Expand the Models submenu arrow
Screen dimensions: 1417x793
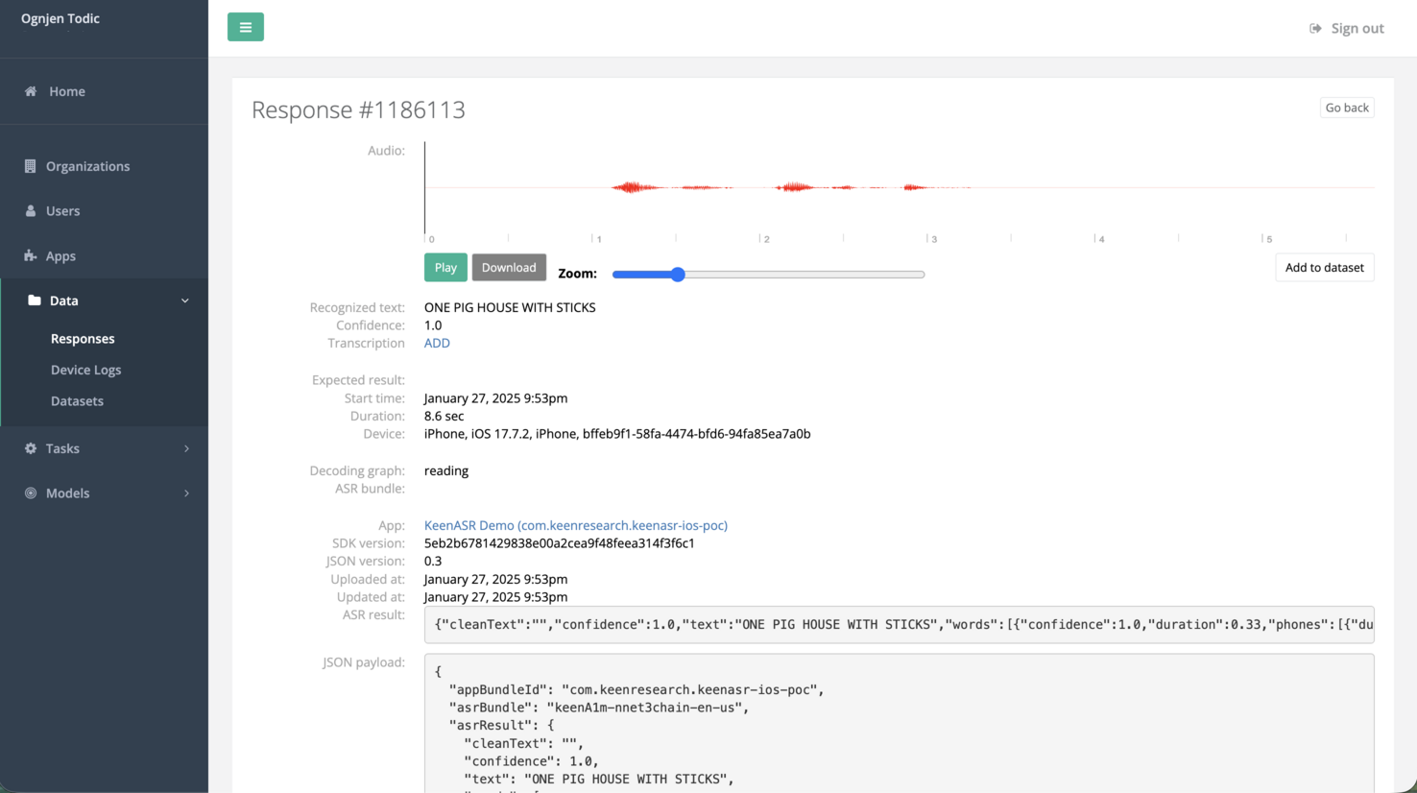click(186, 493)
